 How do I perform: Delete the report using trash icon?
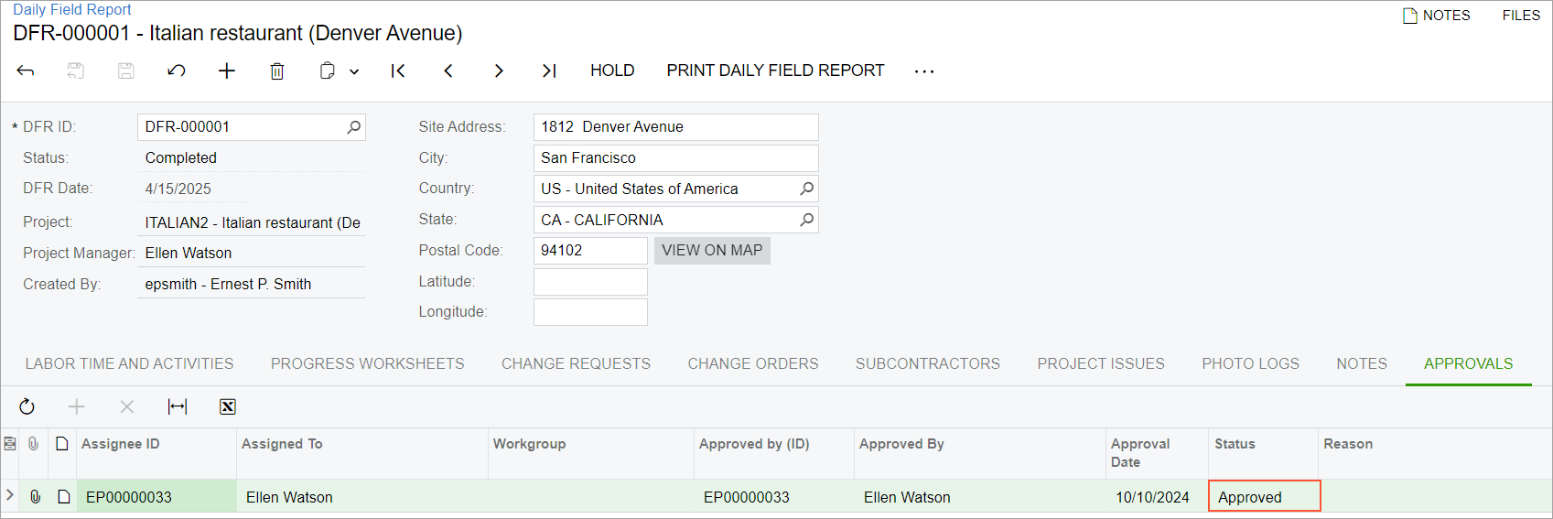coord(277,70)
